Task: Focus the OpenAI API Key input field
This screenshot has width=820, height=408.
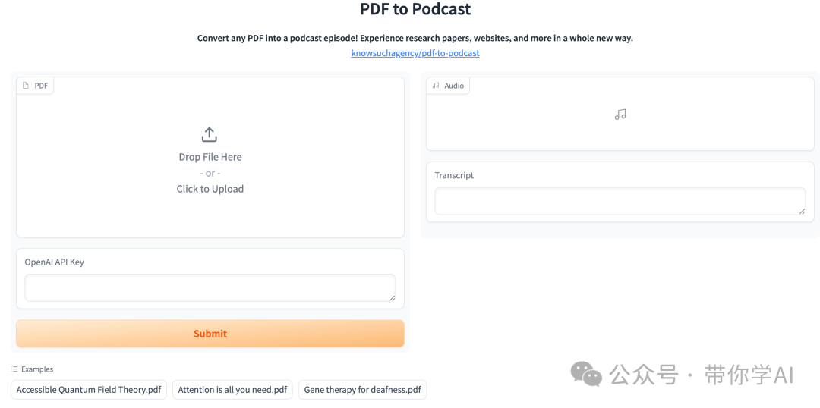Action: (210, 288)
